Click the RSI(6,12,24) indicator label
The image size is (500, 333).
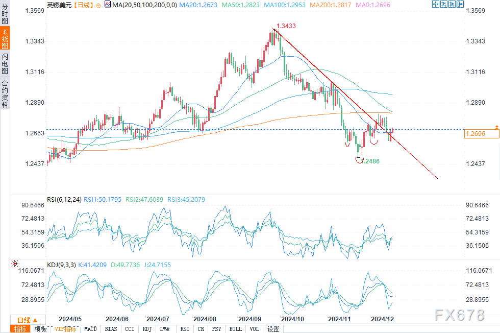pyautogui.click(x=64, y=200)
